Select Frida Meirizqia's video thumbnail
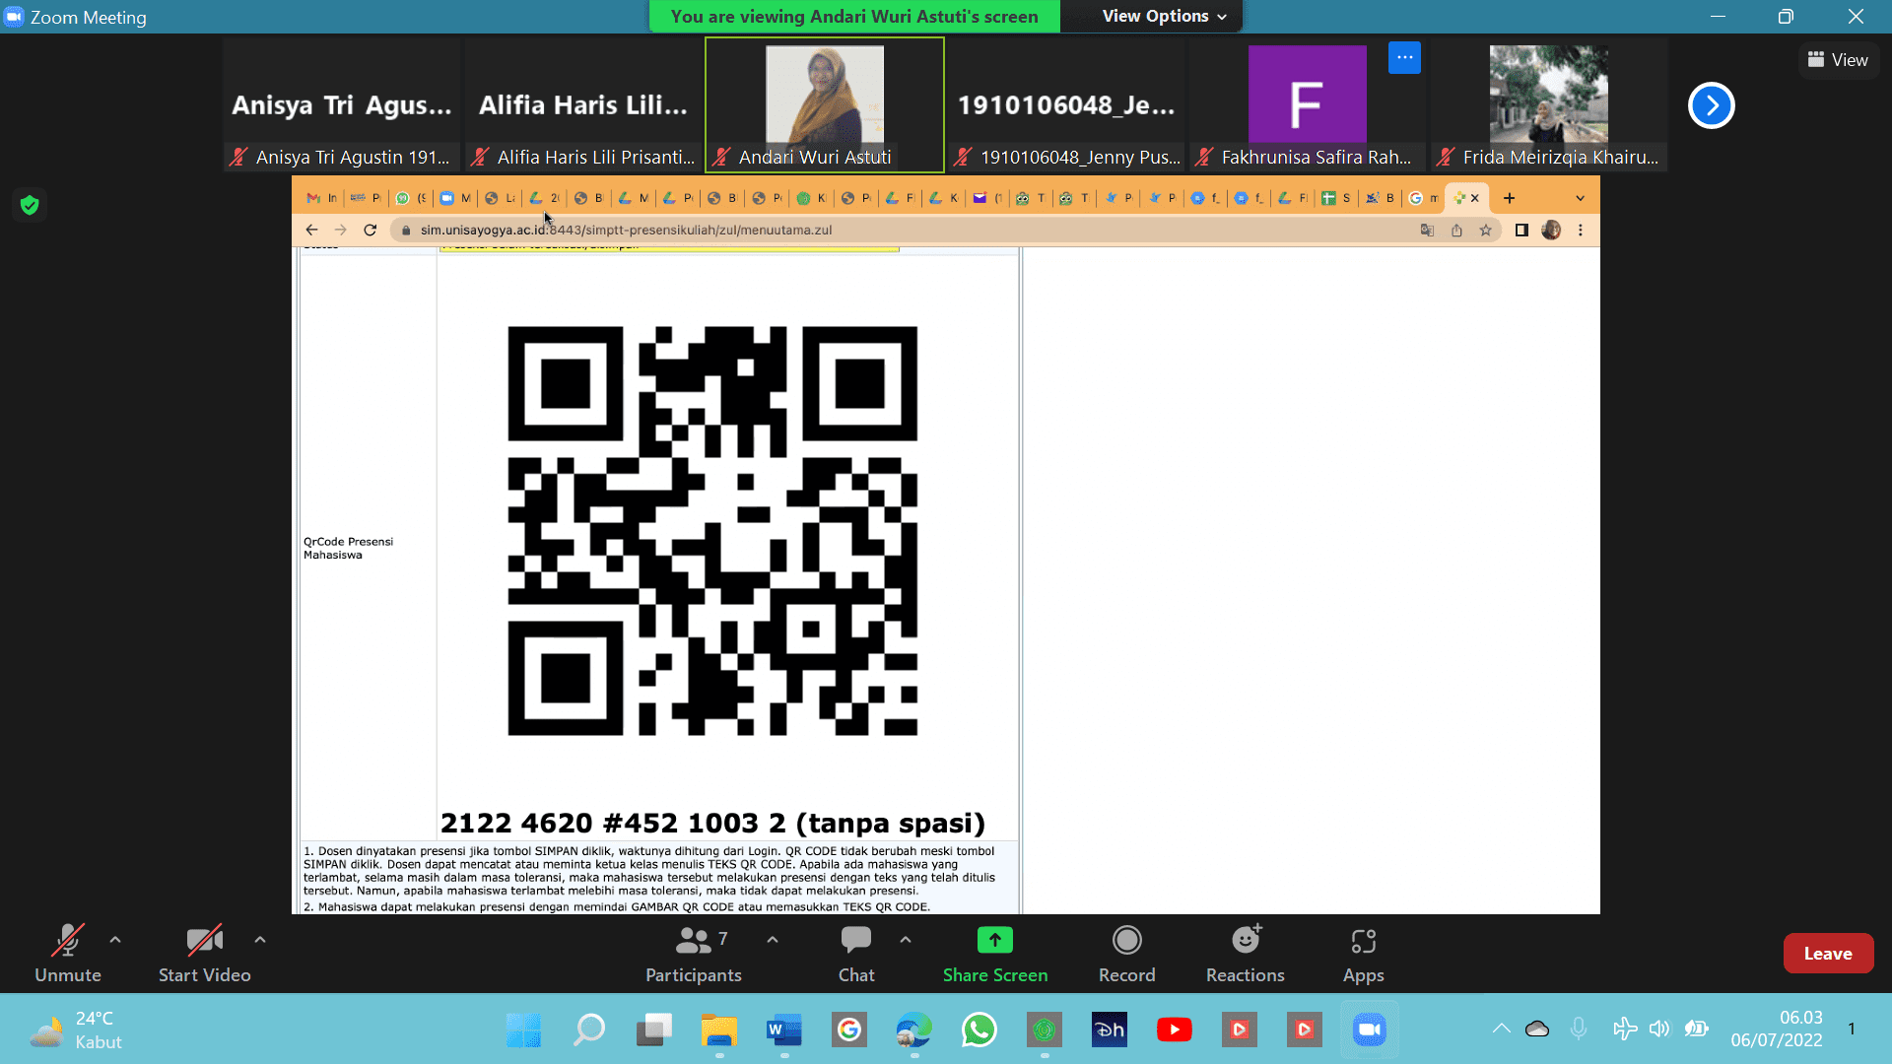This screenshot has width=1892, height=1064. click(x=1549, y=103)
